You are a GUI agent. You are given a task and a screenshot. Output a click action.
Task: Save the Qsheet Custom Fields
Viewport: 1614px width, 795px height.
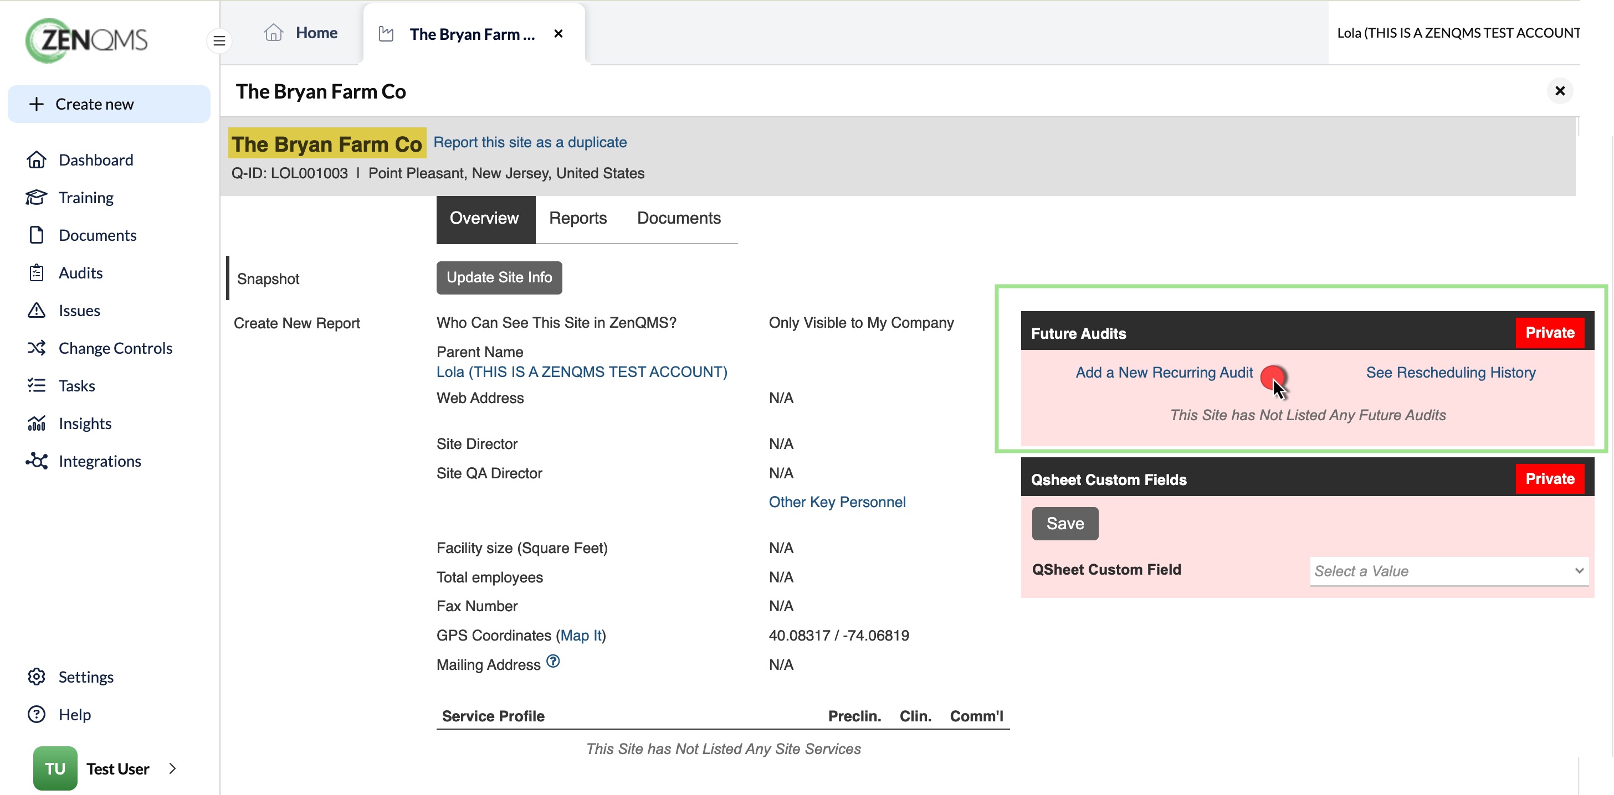1064,523
